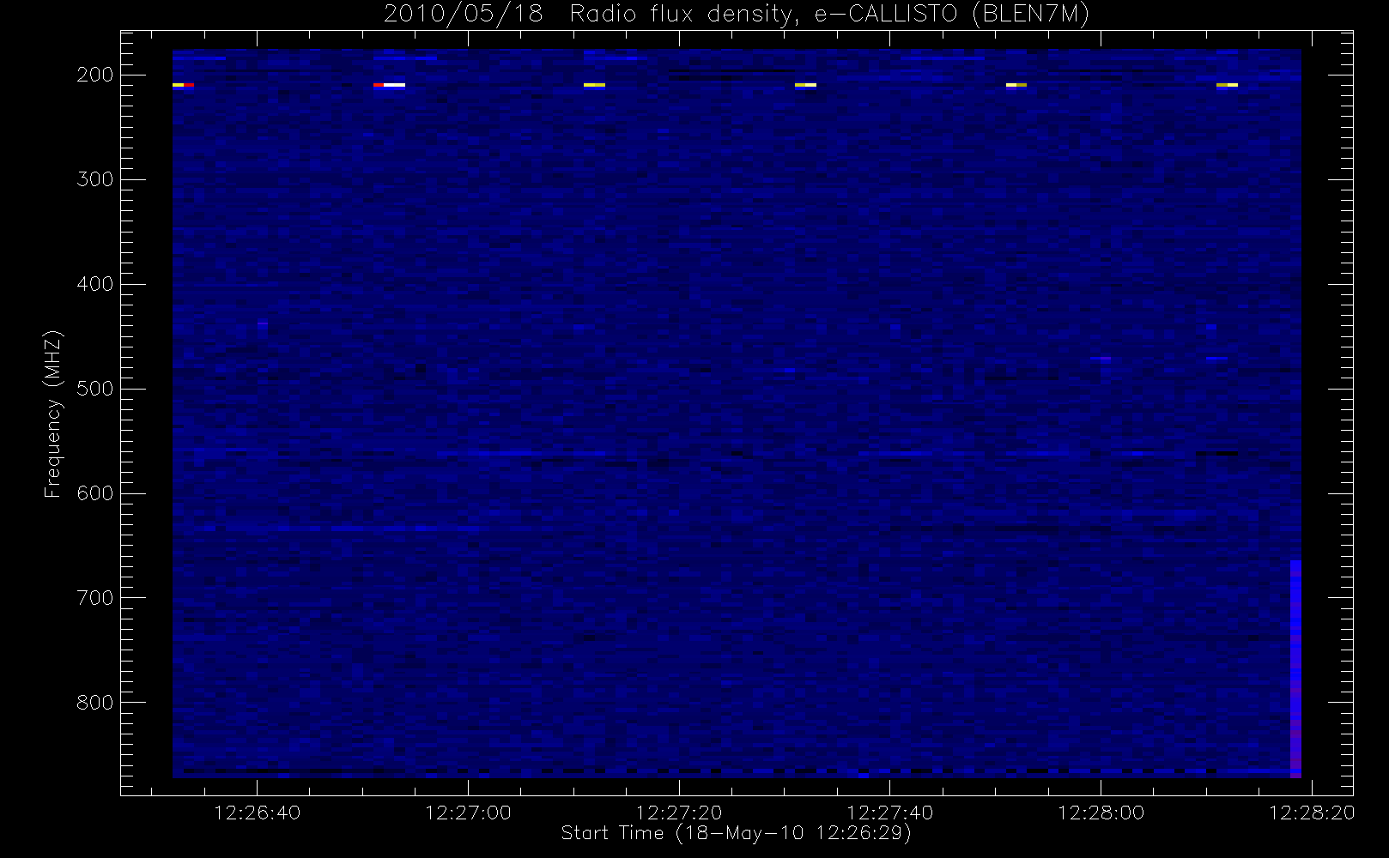Select the 200 frequency tick label
Image resolution: width=1389 pixels, height=858 pixels.
[95, 75]
